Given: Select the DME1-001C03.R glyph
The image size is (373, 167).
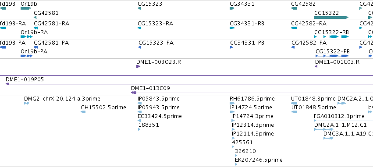Looking at the screenshot, I should (316, 66).
